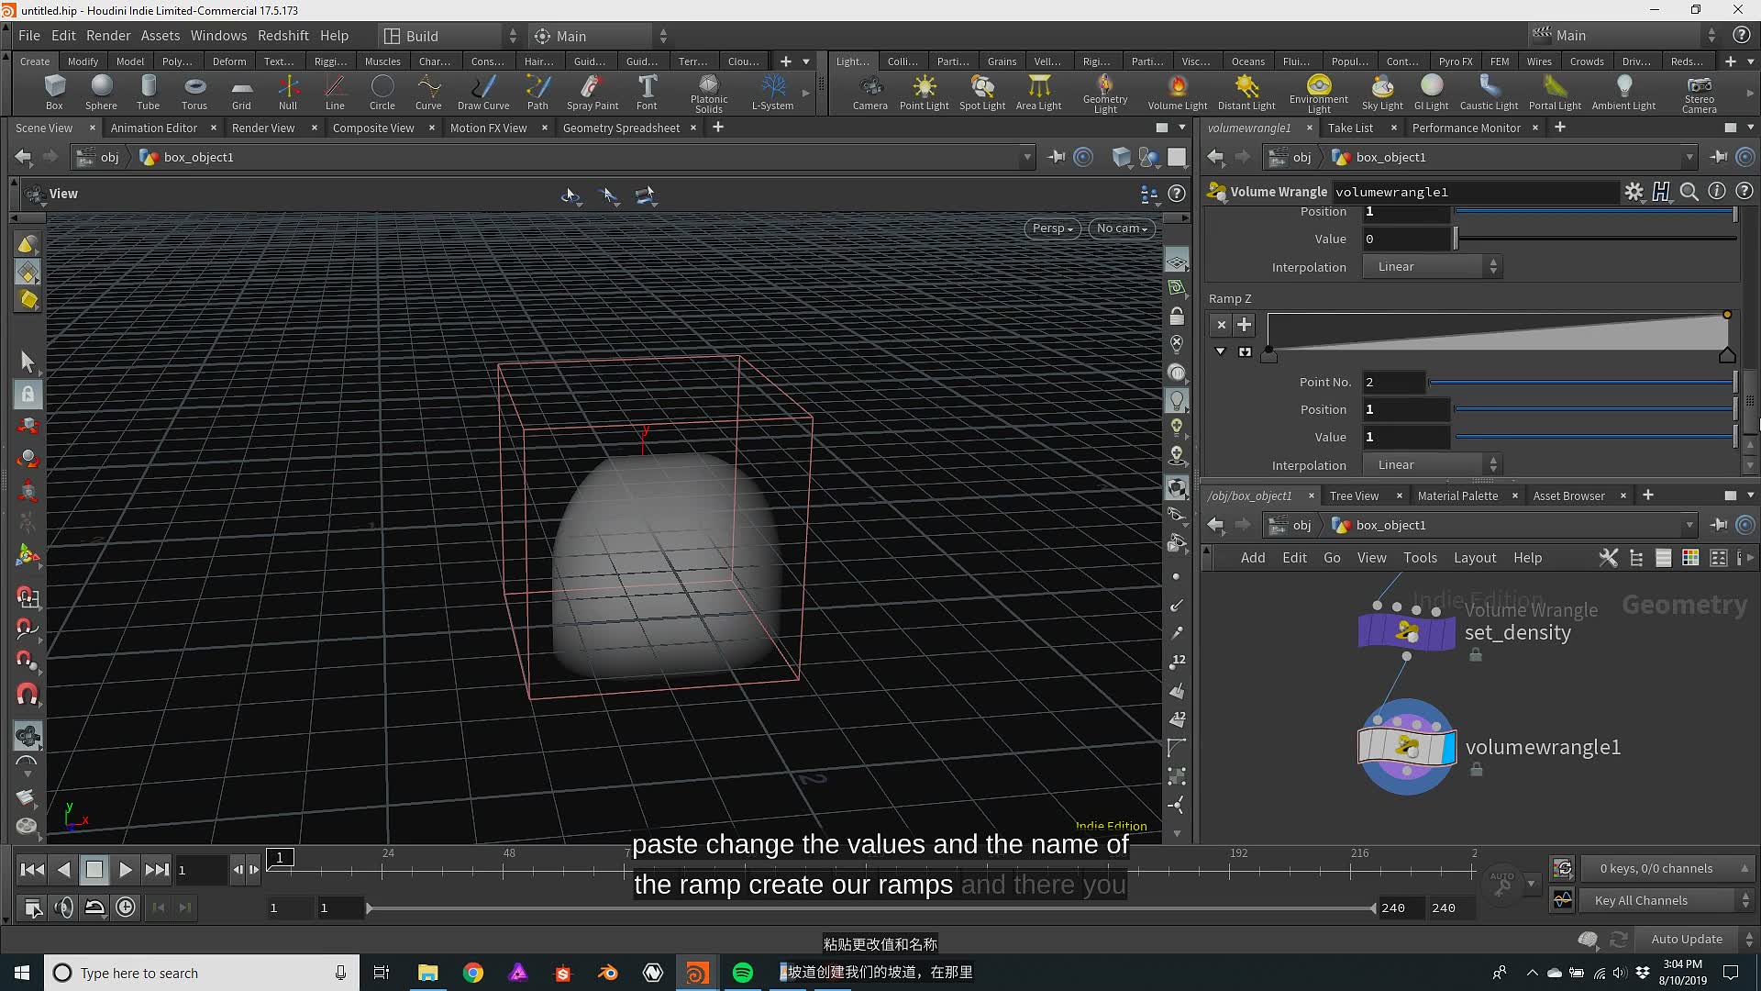Click the set_density node in network

(1405, 631)
